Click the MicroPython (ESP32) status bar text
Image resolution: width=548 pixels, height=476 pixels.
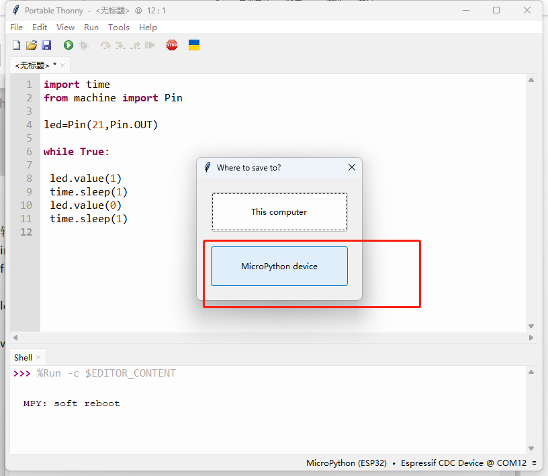[x=347, y=463]
